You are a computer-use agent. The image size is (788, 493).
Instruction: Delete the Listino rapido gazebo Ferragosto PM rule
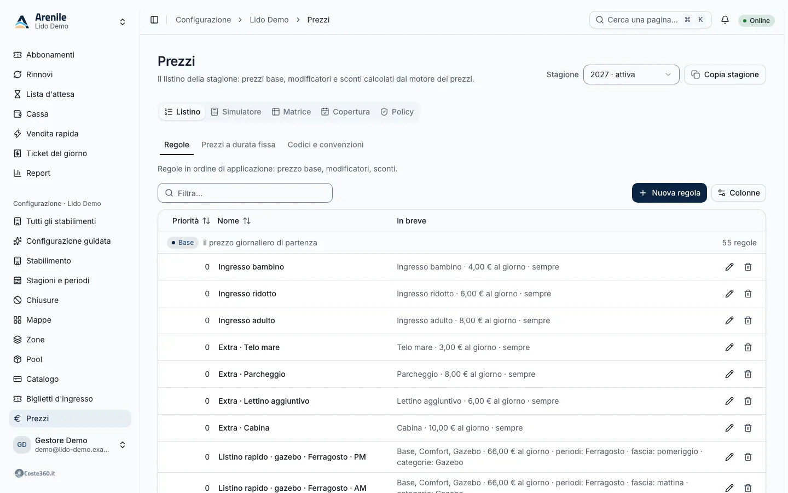tap(748, 457)
